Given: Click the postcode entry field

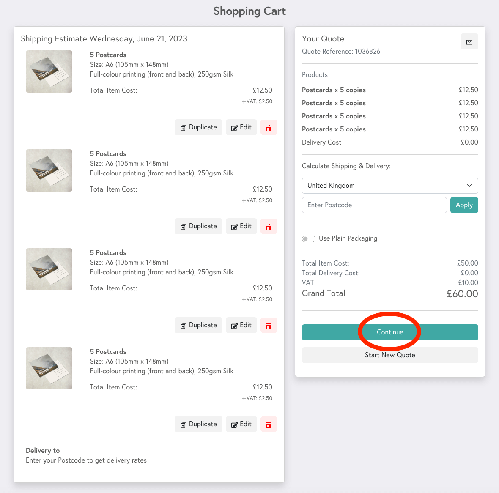Looking at the screenshot, I should (x=374, y=205).
